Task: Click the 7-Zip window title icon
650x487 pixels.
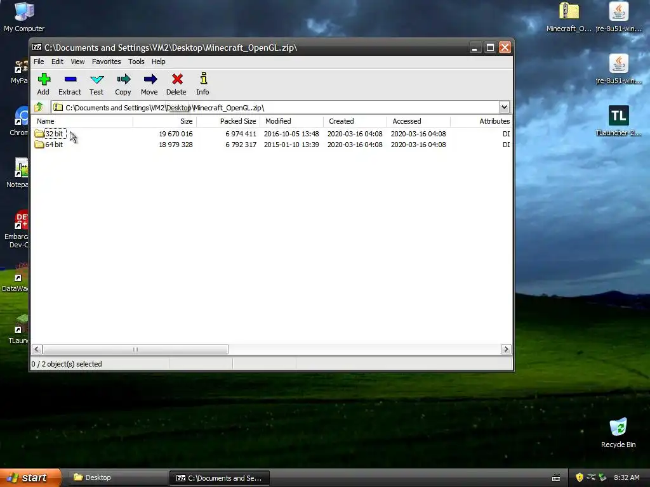Action: 37,47
